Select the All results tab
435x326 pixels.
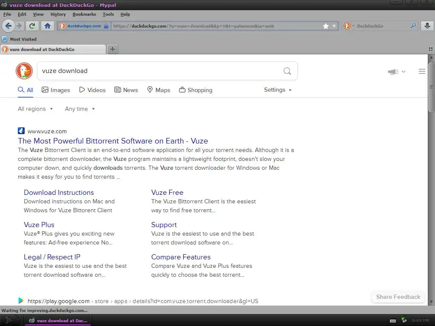[25, 90]
